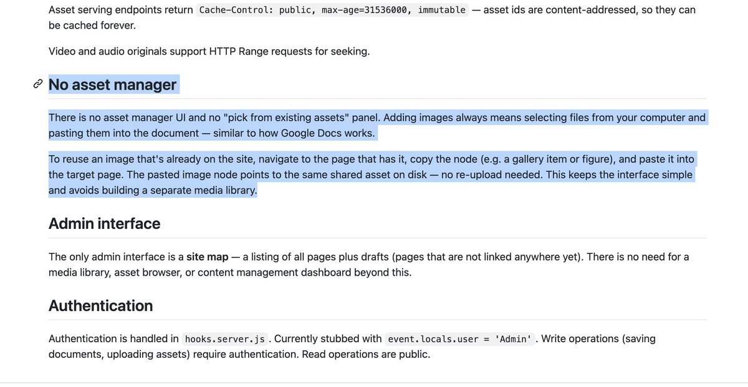Click the hooks.server.js inline code
The image size is (748, 387).
225,339
